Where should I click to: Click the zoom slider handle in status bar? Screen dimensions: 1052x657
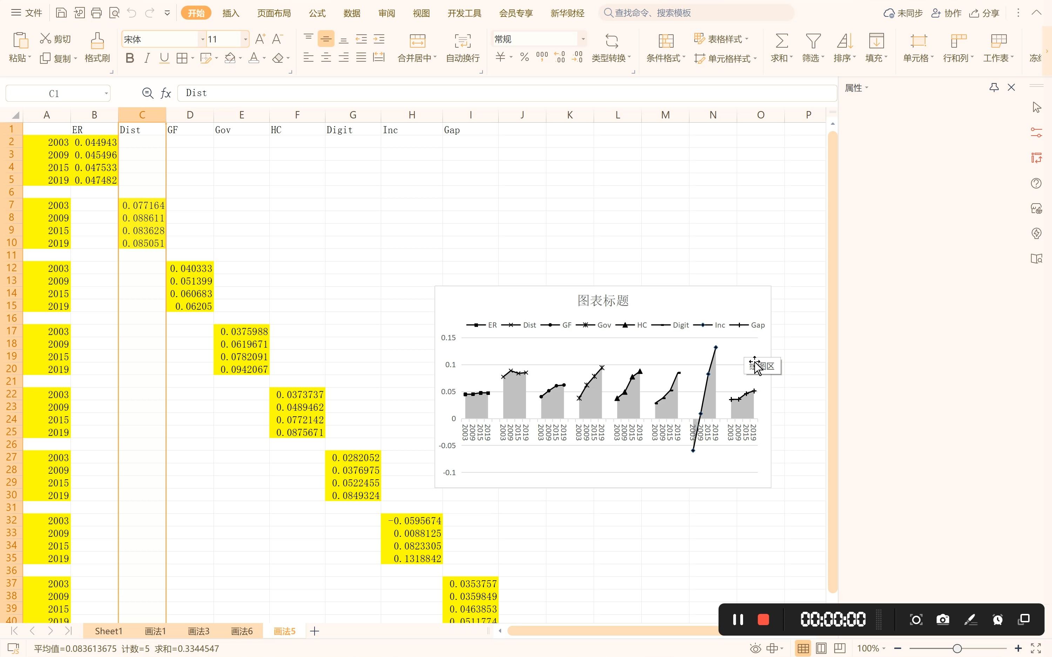tap(957, 648)
